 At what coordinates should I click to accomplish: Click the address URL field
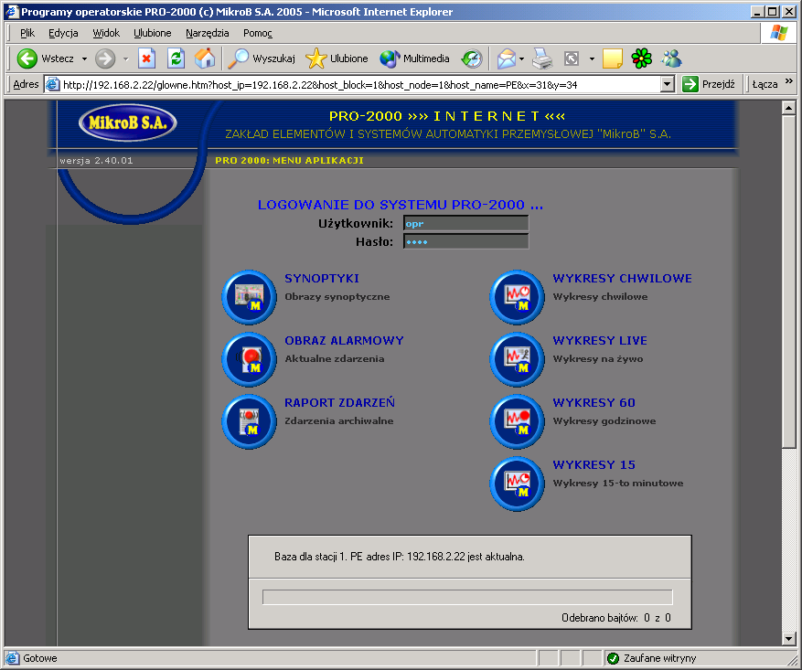[x=360, y=84]
